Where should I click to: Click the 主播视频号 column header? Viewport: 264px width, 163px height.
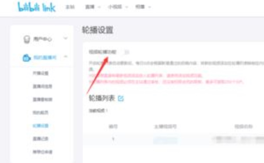[165, 126]
